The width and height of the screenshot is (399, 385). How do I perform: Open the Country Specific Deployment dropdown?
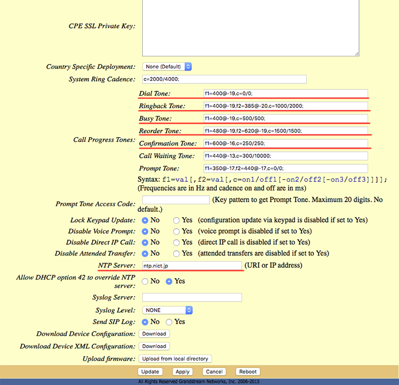point(167,67)
